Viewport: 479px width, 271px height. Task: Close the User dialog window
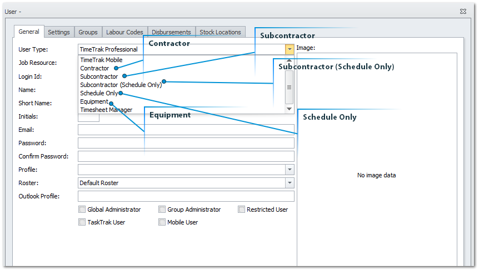[x=463, y=11]
